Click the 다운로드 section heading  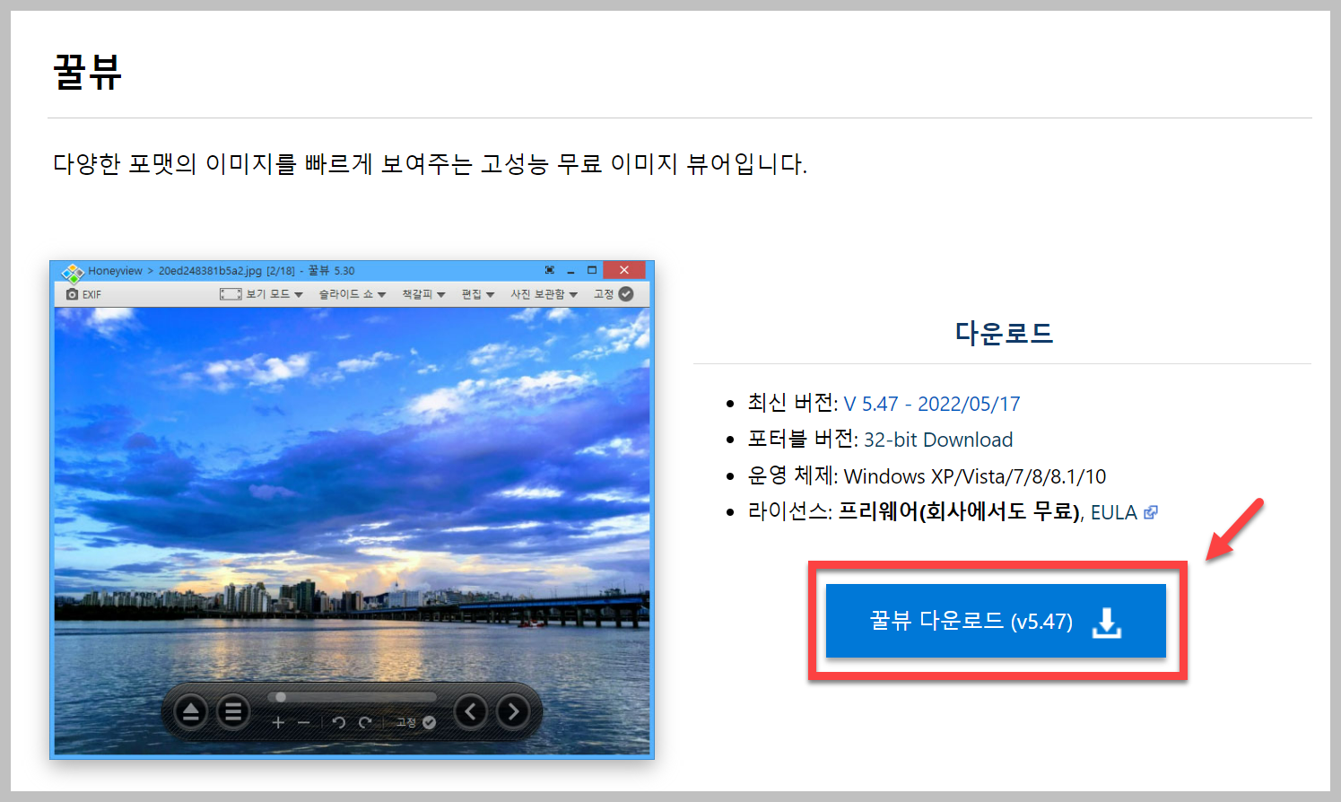1004,333
